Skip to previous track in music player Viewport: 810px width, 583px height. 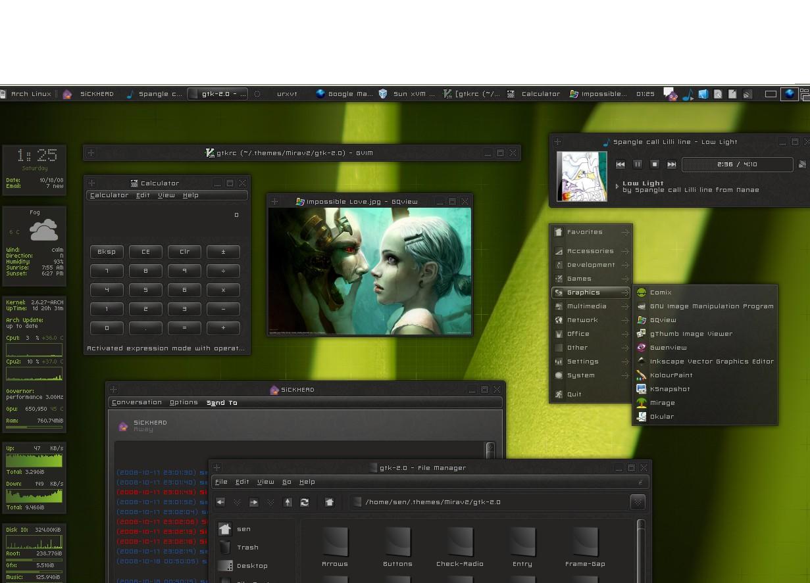point(620,164)
